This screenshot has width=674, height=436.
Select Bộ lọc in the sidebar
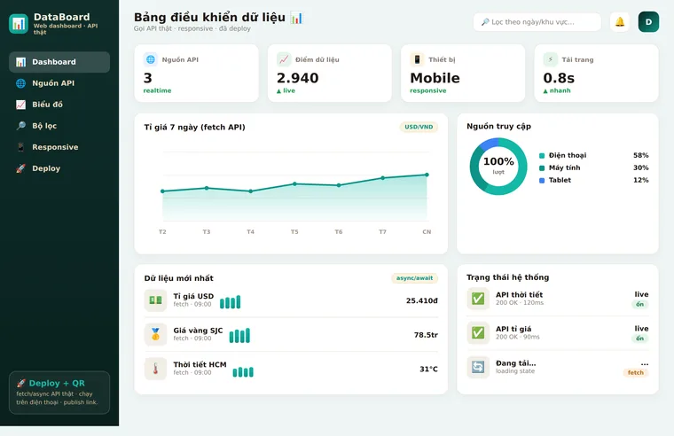[59, 126]
